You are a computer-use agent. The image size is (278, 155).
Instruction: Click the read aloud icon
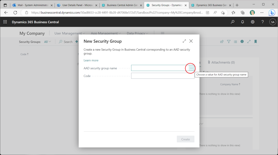coord(215,13)
